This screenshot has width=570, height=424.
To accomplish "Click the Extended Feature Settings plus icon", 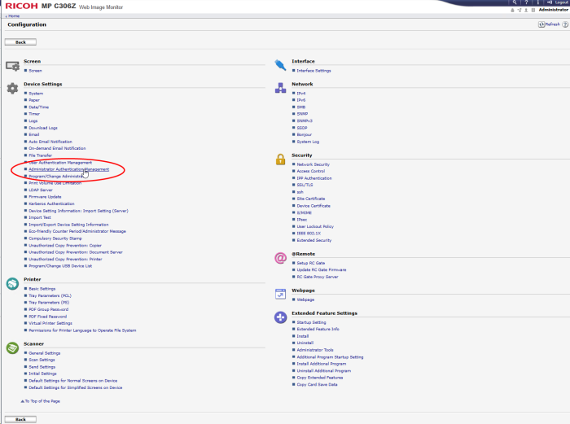I will [280, 317].
